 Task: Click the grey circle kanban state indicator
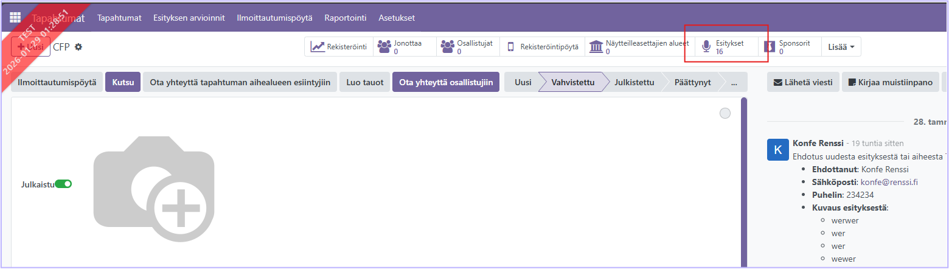[725, 113]
